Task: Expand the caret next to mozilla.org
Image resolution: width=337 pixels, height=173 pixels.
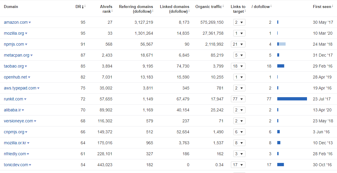Action: (x=26, y=33)
